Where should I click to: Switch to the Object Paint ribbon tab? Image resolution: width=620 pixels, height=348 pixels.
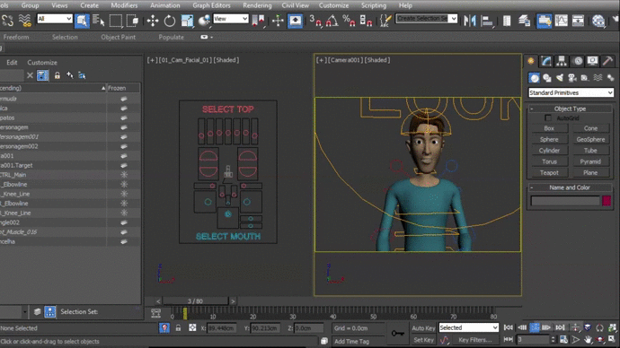118,37
